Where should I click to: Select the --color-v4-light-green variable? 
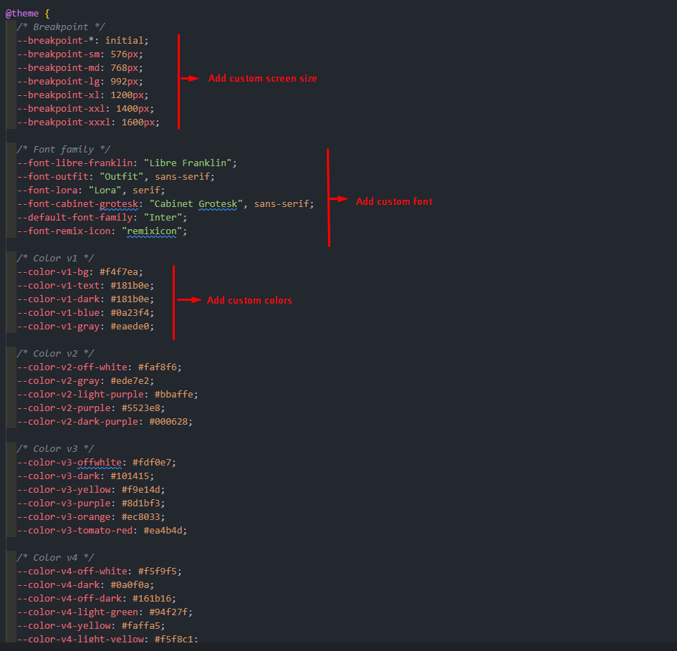[x=76, y=612]
